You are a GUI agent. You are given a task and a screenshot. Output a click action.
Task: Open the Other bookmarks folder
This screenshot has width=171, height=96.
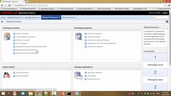click(x=163, y=9)
